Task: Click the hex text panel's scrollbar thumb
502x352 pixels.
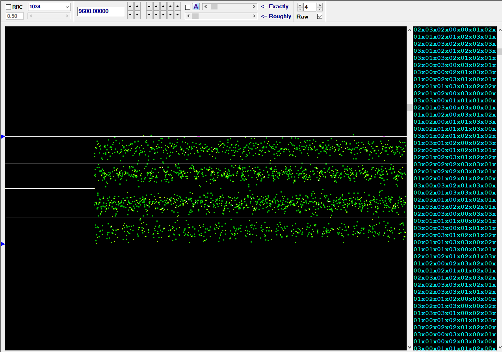Action: pos(499,52)
